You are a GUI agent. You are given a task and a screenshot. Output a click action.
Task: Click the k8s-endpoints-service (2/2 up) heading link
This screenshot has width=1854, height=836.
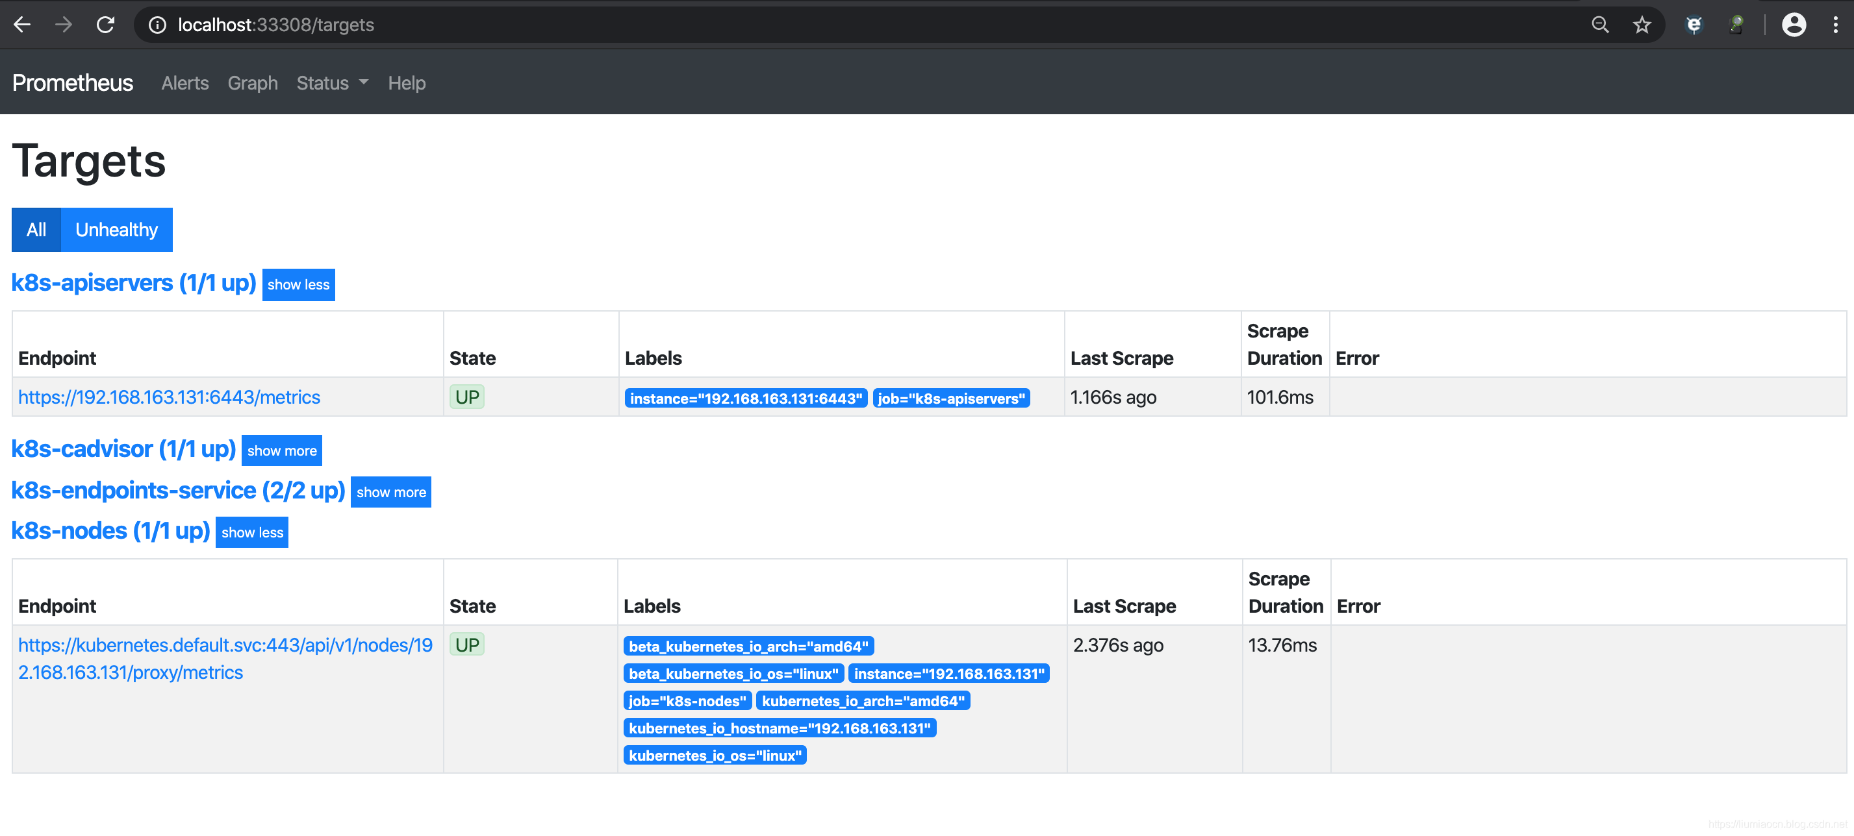179,490
